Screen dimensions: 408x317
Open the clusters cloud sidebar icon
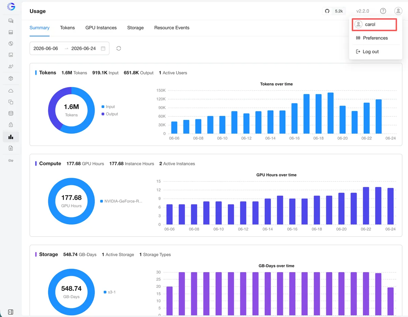point(11,91)
